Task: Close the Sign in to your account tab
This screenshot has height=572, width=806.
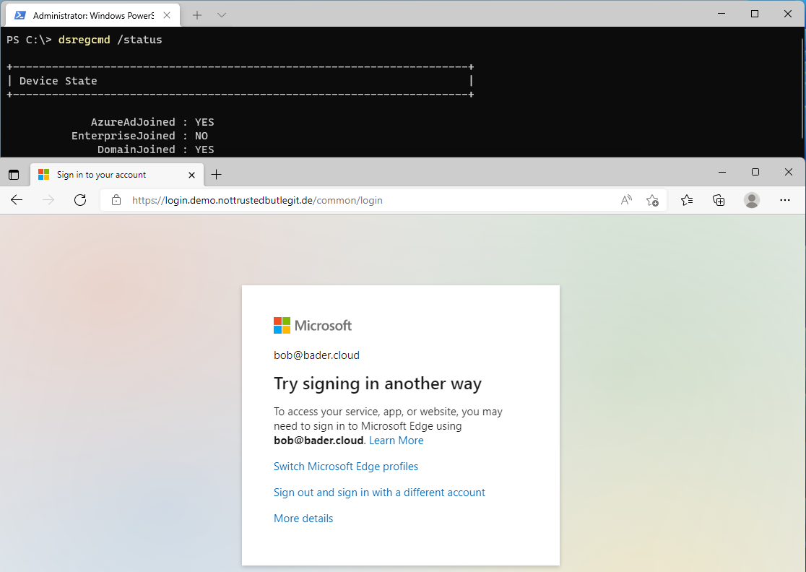Action: pos(191,175)
